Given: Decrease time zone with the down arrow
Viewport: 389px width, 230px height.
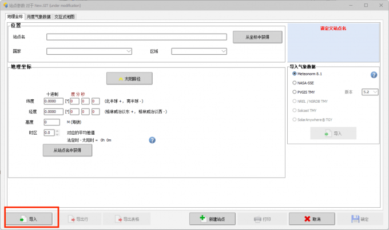Looking at the screenshot, I should pos(57,135).
